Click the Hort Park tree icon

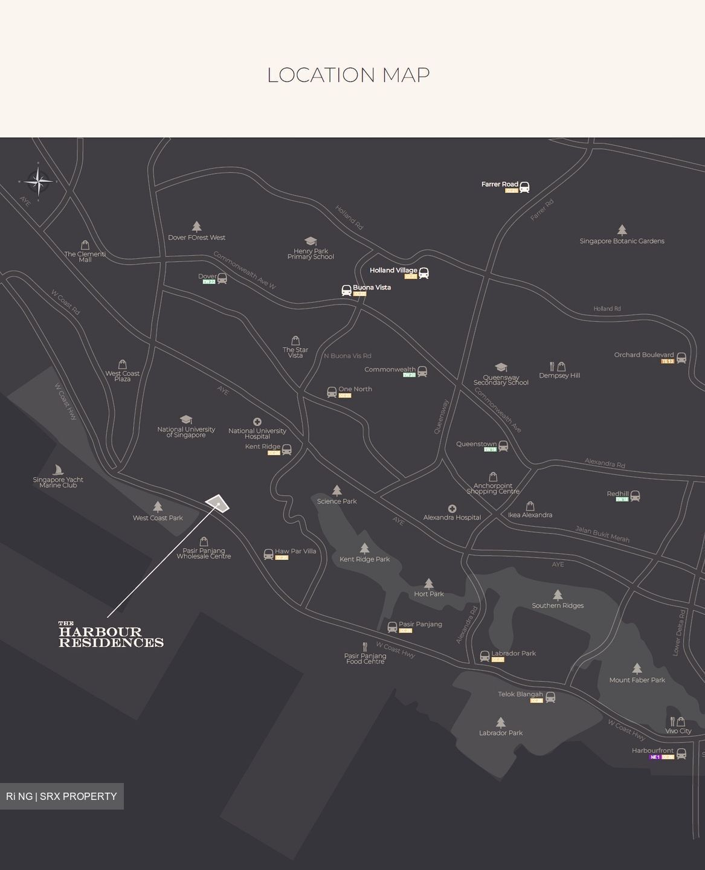click(429, 584)
